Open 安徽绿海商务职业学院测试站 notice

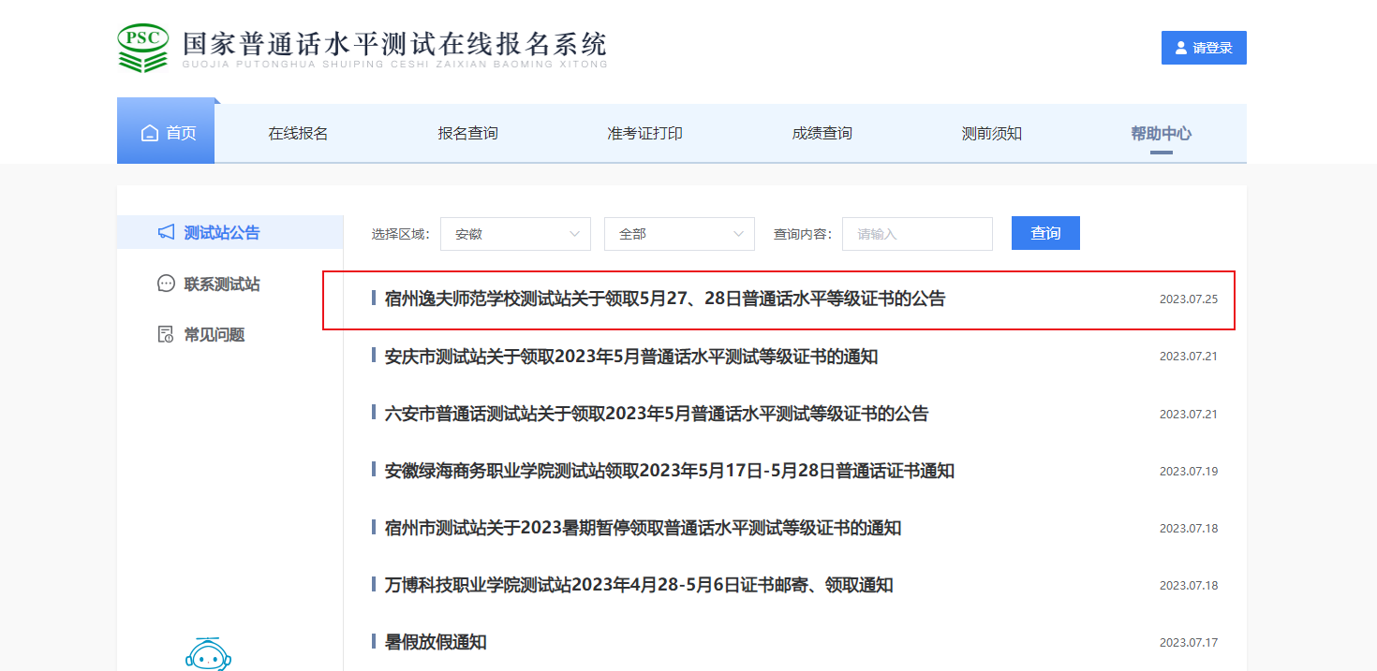pos(670,471)
